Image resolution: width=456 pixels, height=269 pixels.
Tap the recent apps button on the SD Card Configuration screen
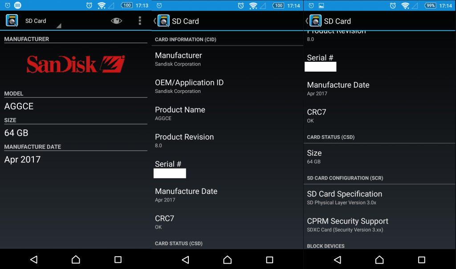[x=422, y=259]
